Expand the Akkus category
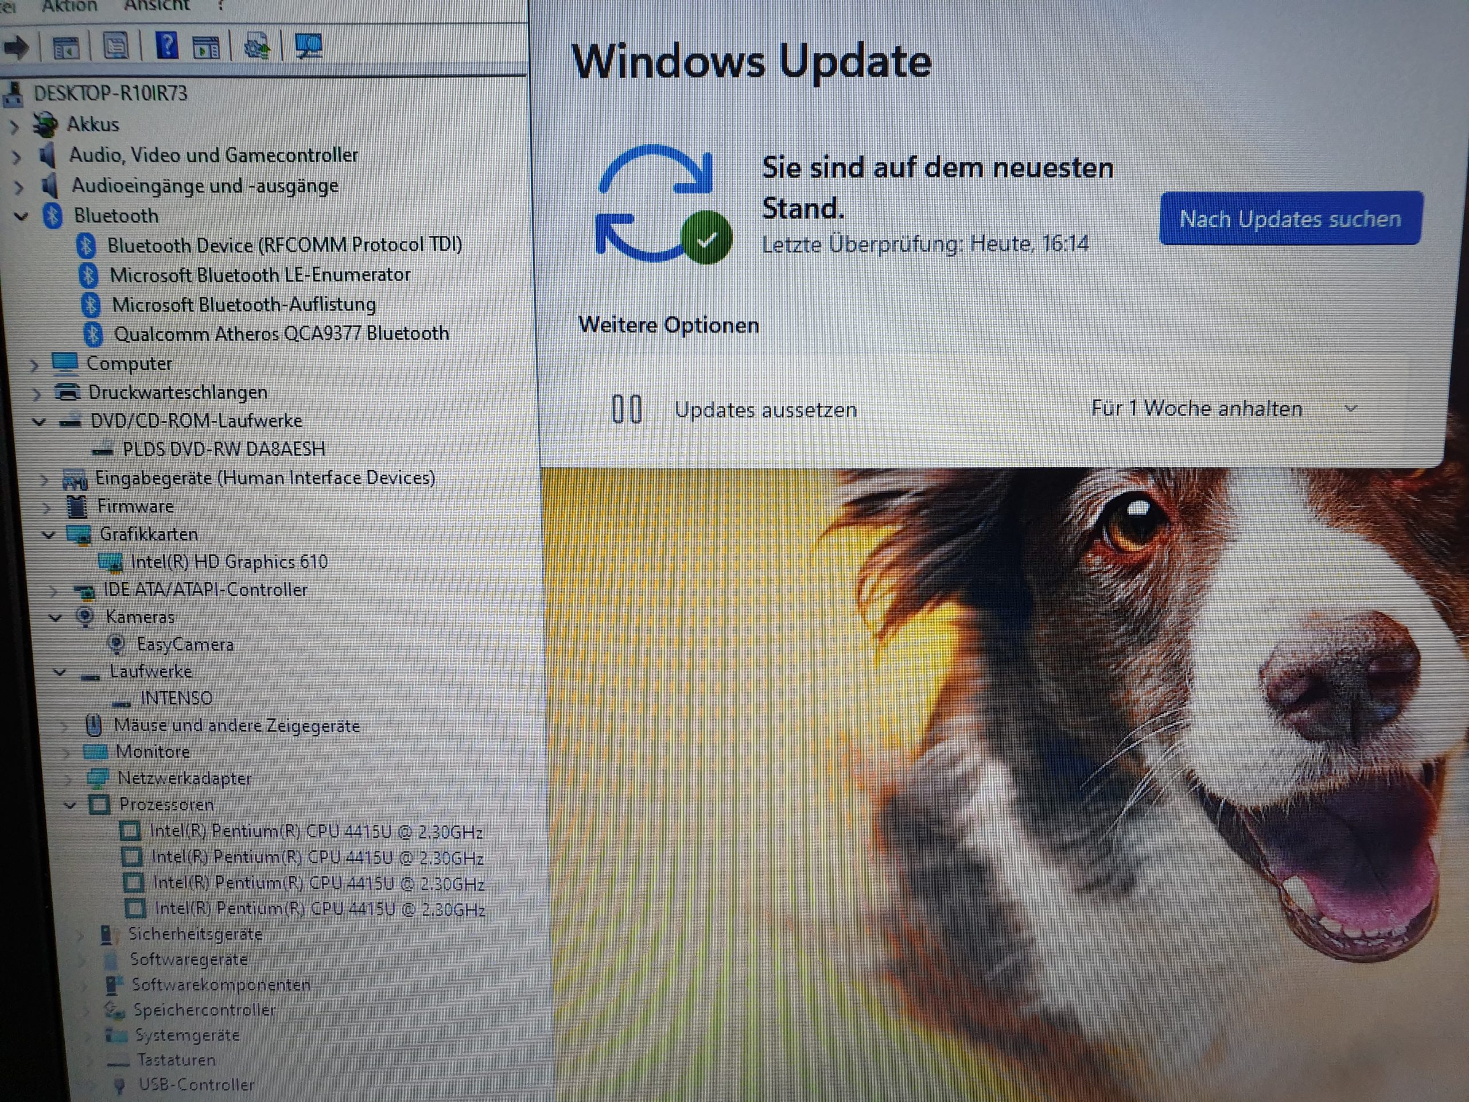Viewport: 1469px width, 1102px height. (x=14, y=126)
